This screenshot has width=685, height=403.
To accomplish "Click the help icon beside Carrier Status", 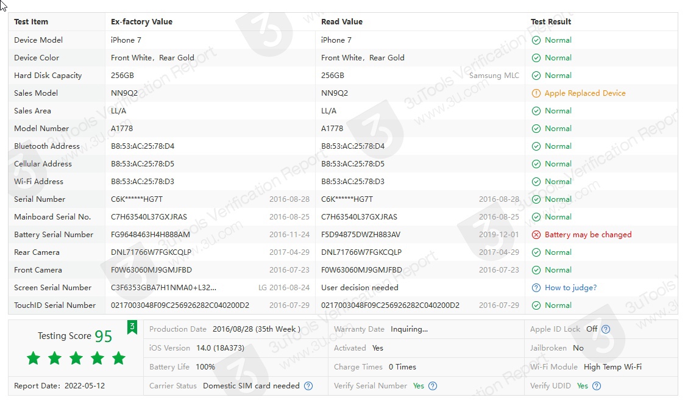I will coord(308,386).
